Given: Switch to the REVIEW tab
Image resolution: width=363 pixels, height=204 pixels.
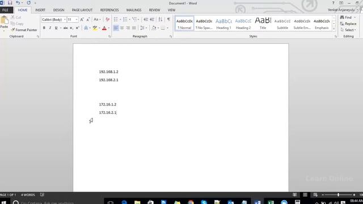Looking at the screenshot, I should point(154,10).
